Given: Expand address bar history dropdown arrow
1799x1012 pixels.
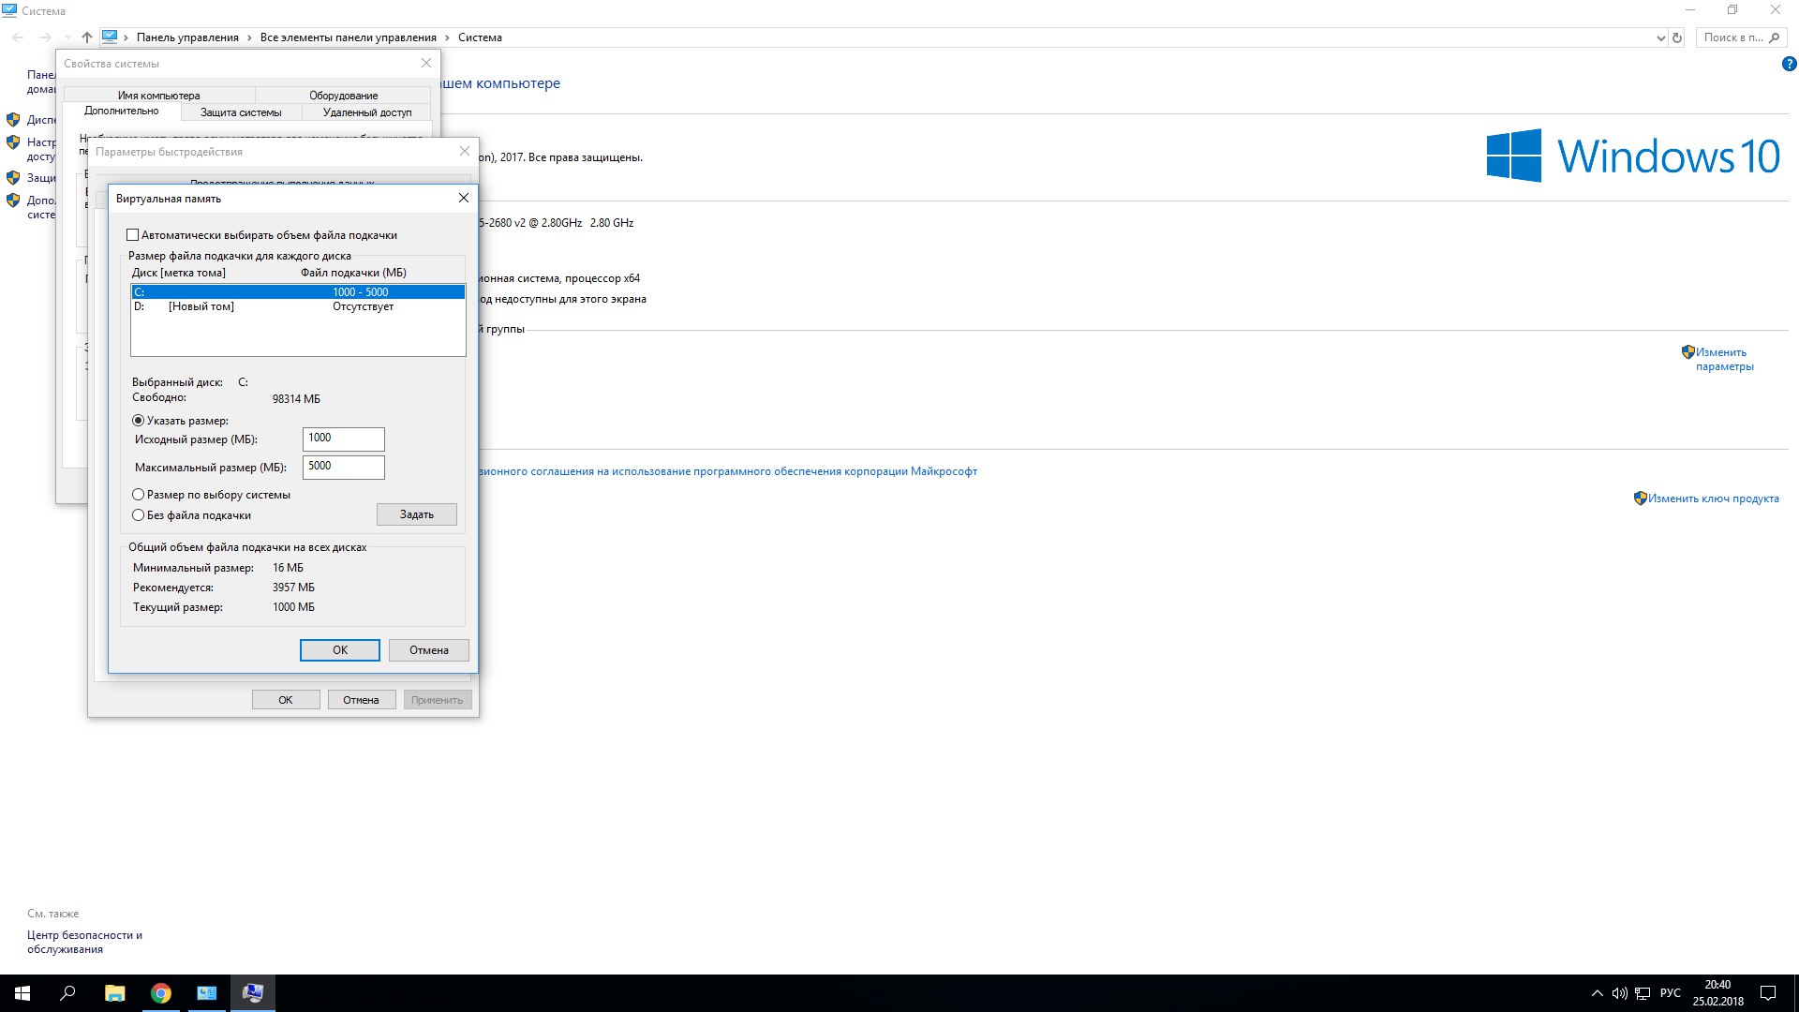Looking at the screenshot, I should tap(1660, 38).
